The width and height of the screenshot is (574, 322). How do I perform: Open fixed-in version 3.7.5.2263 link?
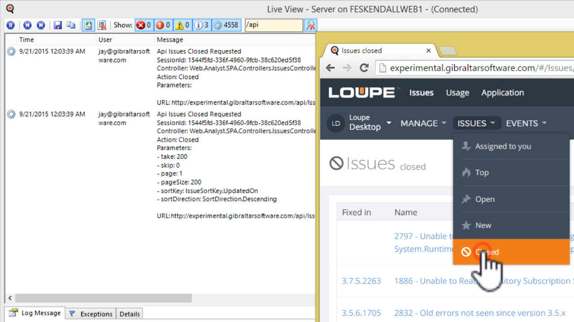pyautogui.click(x=361, y=281)
